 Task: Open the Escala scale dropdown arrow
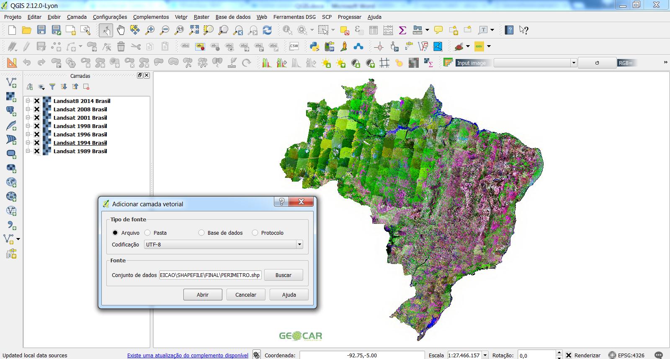click(x=485, y=355)
